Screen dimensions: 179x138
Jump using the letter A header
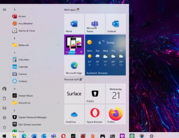click(x=15, y=10)
